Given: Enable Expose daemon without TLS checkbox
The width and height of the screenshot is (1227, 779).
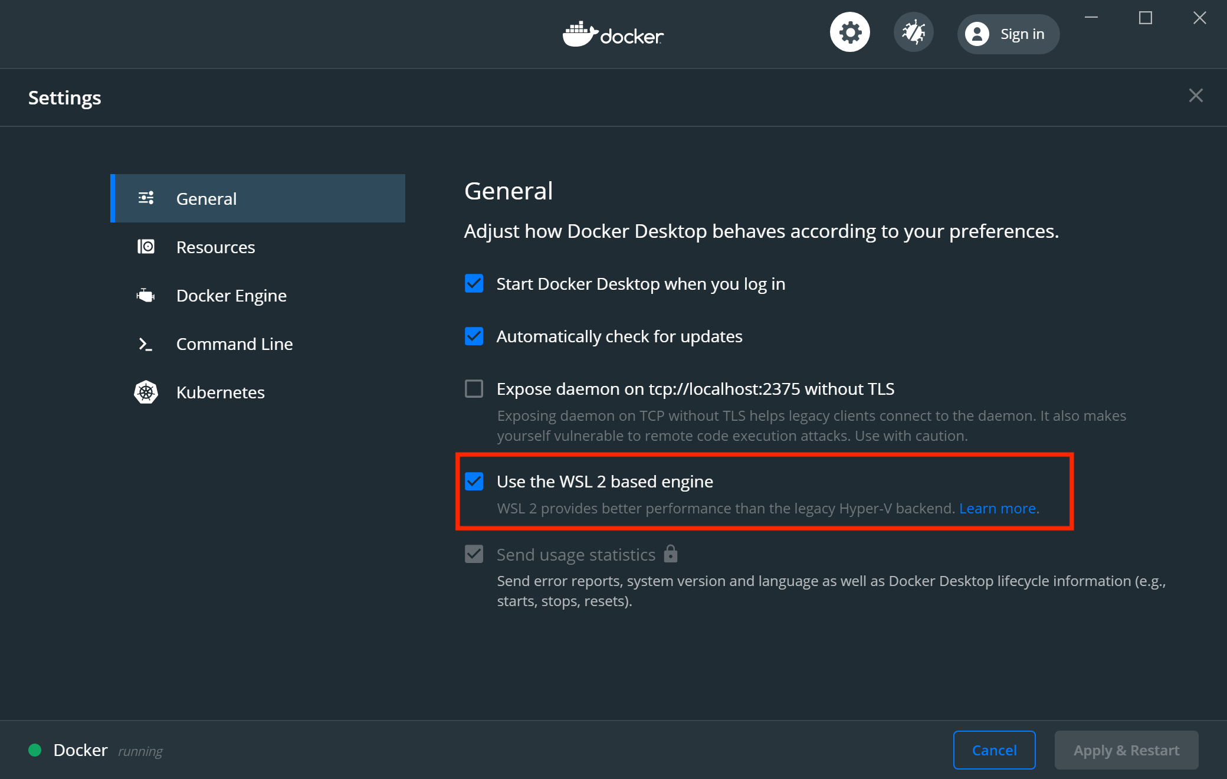Looking at the screenshot, I should [474, 389].
